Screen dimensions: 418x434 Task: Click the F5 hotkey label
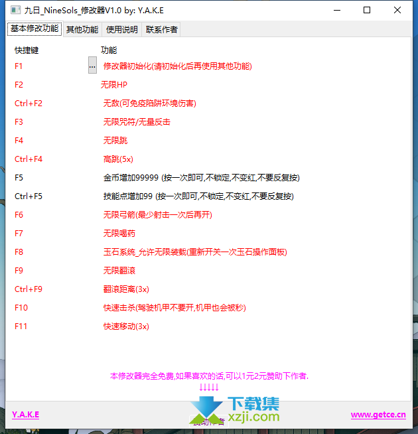19,178
